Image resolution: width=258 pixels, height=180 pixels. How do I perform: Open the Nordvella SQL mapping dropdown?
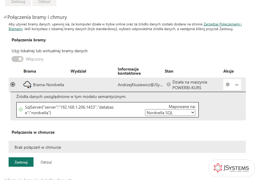click(170, 113)
